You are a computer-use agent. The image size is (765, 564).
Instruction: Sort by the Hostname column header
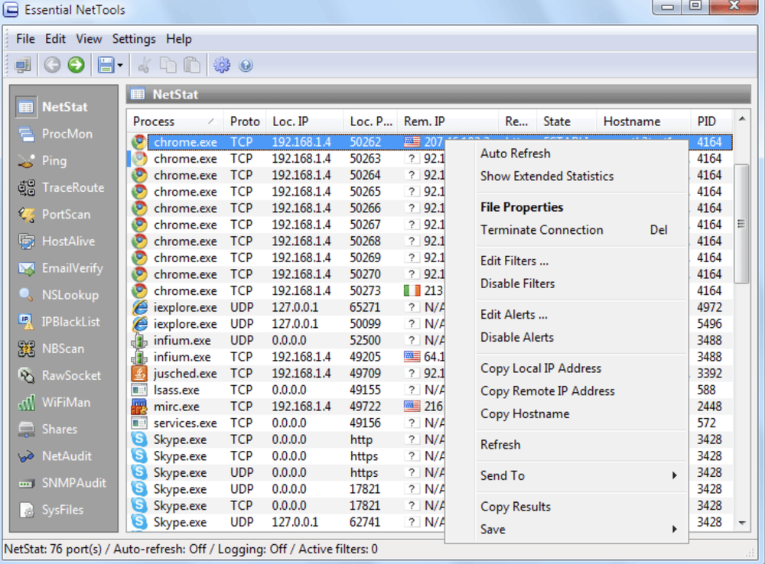click(x=643, y=121)
